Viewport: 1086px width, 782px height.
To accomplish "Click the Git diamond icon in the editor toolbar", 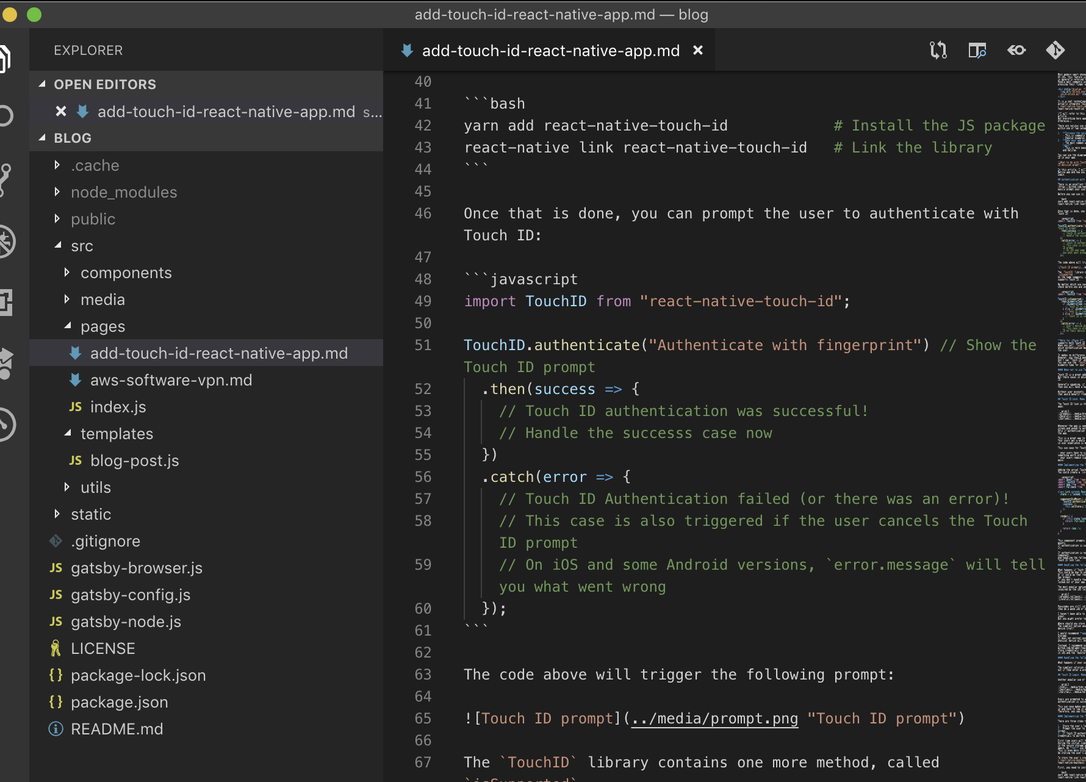I will (1055, 50).
